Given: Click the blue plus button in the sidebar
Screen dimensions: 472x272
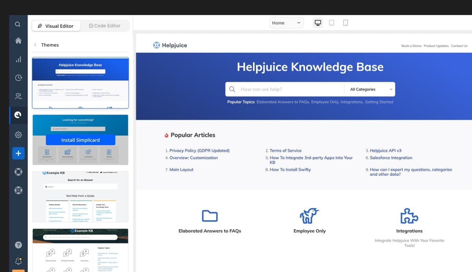Looking at the screenshot, I should pos(18,153).
